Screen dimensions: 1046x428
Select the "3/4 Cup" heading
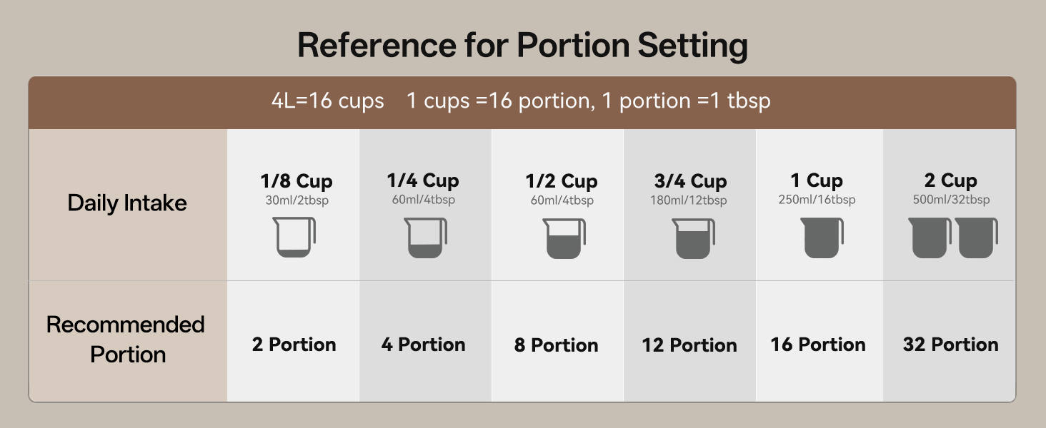pyautogui.click(x=690, y=181)
